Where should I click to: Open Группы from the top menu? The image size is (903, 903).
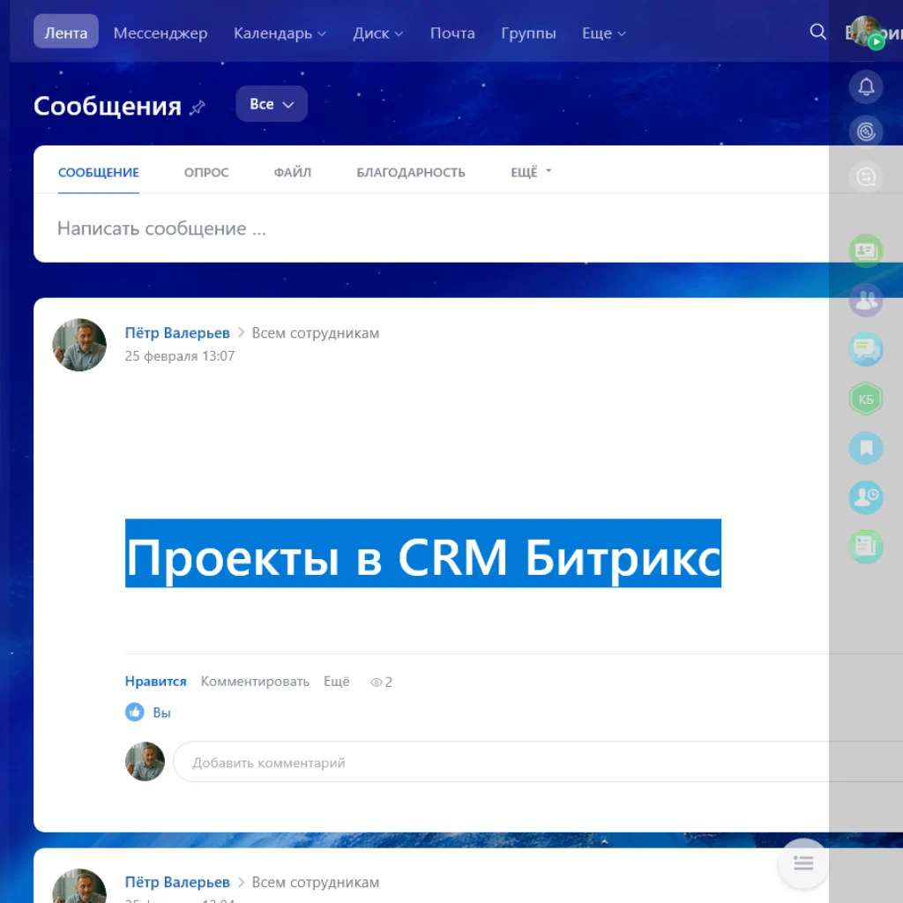[528, 34]
